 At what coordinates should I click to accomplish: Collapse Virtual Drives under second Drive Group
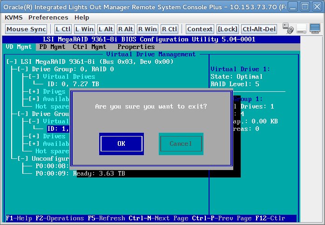[34, 121]
